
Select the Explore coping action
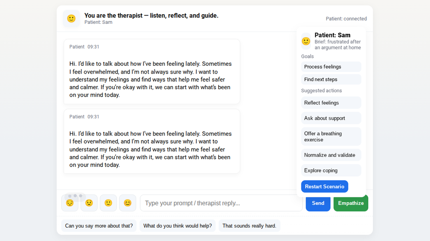(x=331, y=170)
